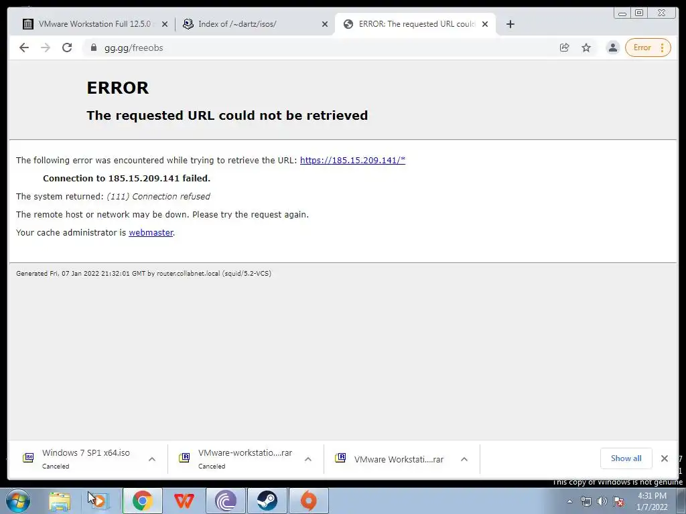Expand options for Windows 7 SP1 x64.iso download

(152, 459)
